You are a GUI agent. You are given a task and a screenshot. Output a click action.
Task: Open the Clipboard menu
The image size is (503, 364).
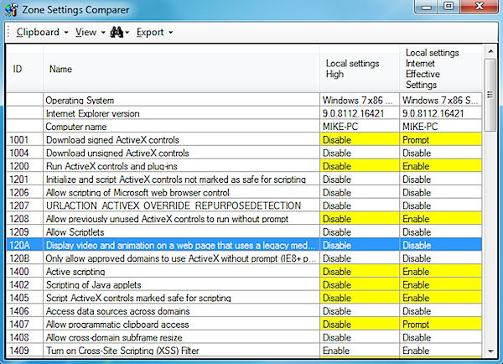[x=38, y=32]
